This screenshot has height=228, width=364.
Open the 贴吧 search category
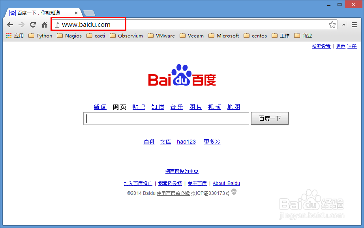click(x=139, y=107)
